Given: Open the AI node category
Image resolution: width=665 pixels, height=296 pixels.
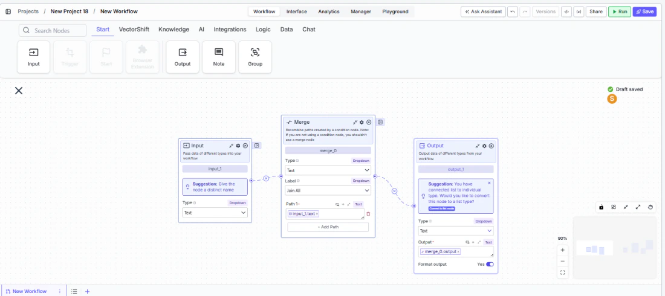Looking at the screenshot, I should (201, 29).
